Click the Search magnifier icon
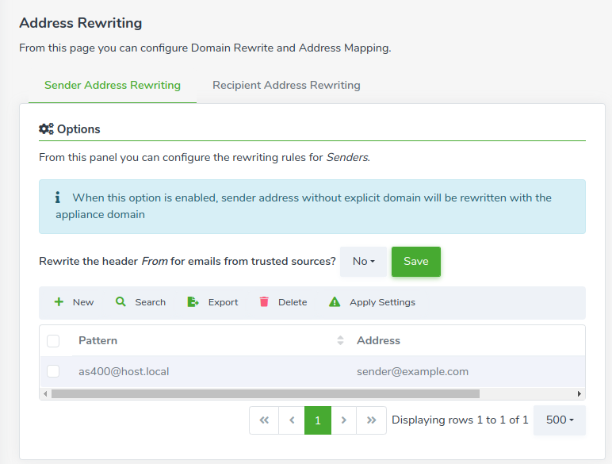The image size is (612, 464). click(x=120, y=302)
